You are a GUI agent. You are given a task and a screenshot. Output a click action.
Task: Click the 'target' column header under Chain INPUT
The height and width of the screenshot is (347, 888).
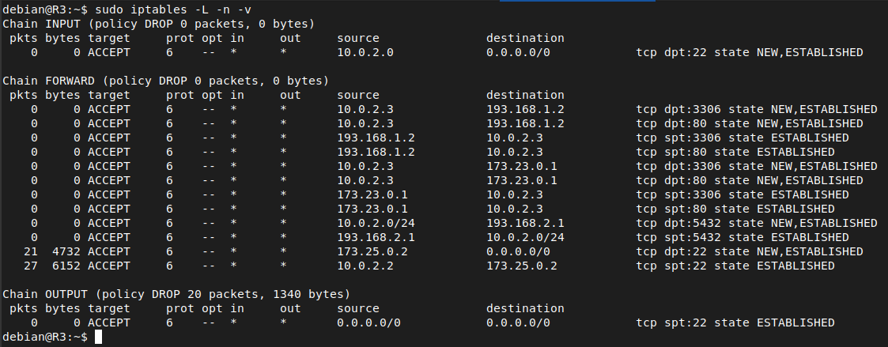(x=109, y=38)
